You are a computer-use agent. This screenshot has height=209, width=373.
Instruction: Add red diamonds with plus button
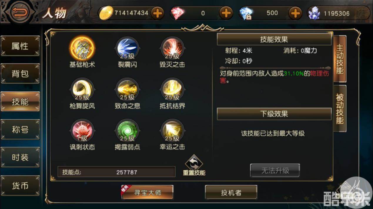pos(226,13)
